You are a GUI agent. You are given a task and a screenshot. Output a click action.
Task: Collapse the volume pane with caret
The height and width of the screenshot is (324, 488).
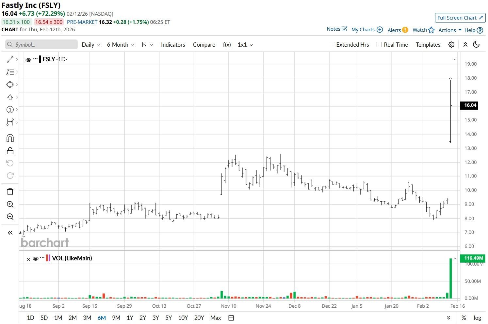(454, 259)
